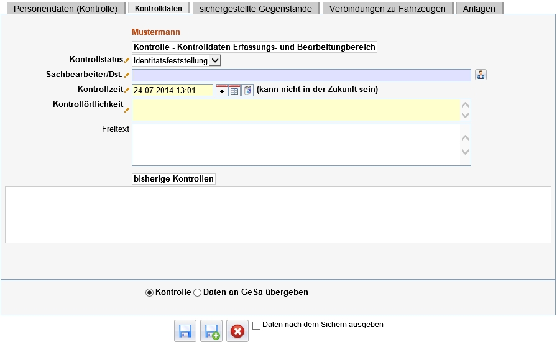The height and width of the screenshot is (347, 557).
Task: Go to Verbindungen zu Fahrzeugen tab
Action: coord(387,9)
